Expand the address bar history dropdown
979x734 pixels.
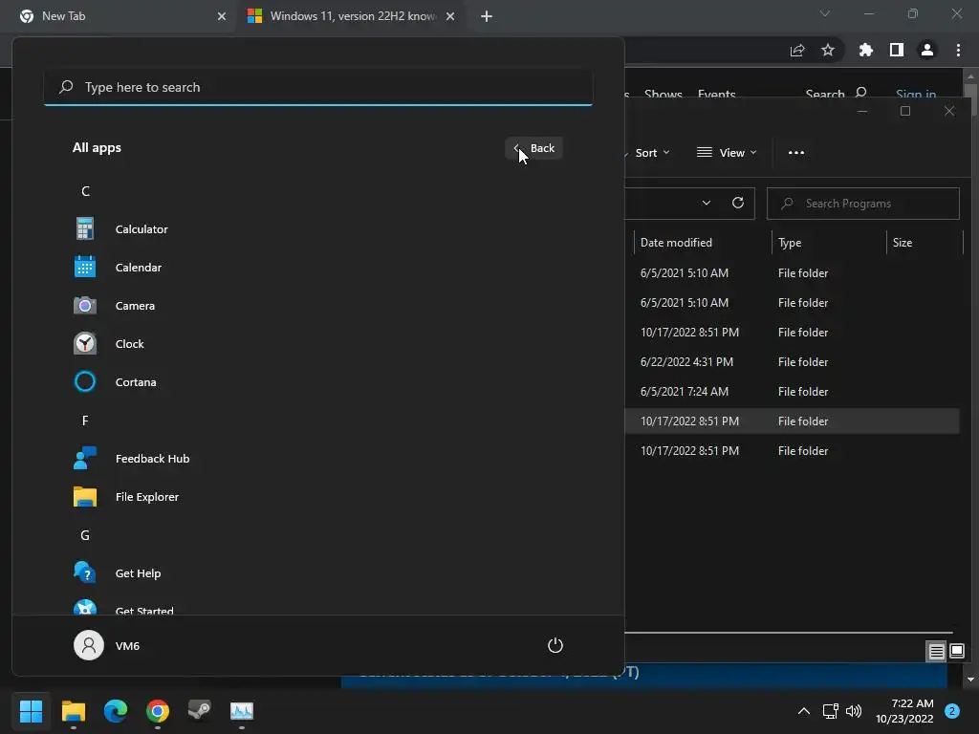707,203
